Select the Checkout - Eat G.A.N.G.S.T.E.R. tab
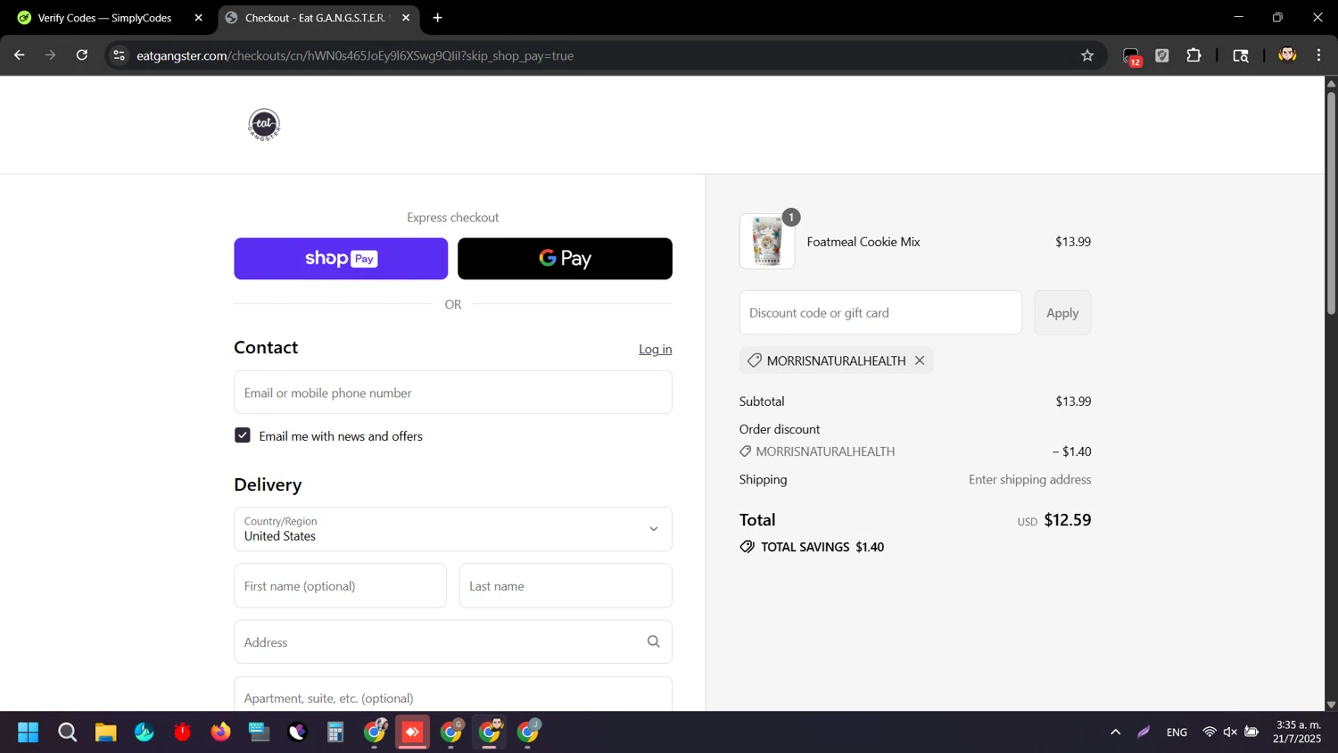This screenshot has height=753, width=1338. click(x=317, y=18)
